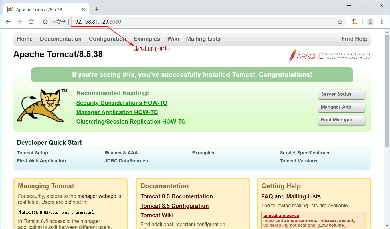390x229 pixels.
Task: Open the Tomcat Setup link
Action: point(33,153)
